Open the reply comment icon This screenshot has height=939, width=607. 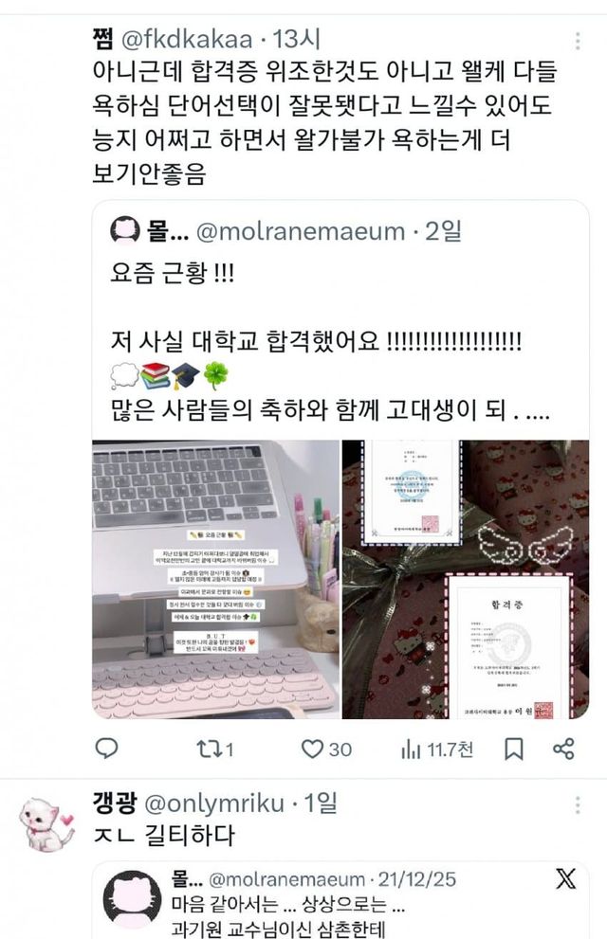click(106, 749)
